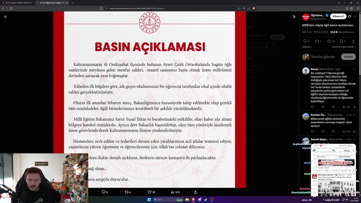
Task: Reload the current page
Action: coord(11,8)
